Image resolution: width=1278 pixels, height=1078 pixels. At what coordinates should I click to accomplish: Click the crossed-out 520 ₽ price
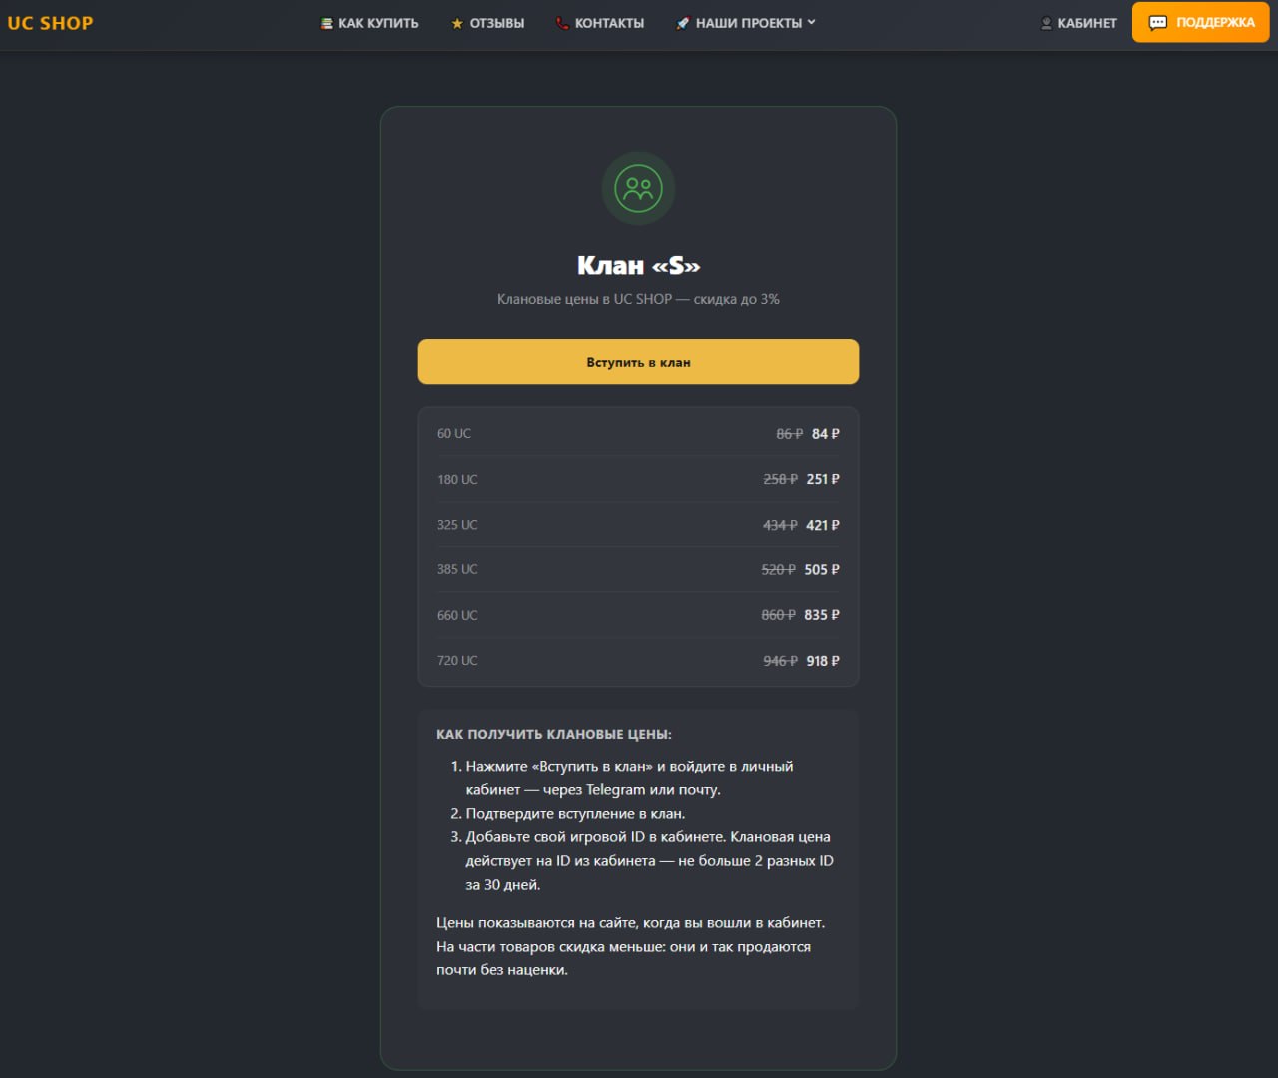point(779,569)
